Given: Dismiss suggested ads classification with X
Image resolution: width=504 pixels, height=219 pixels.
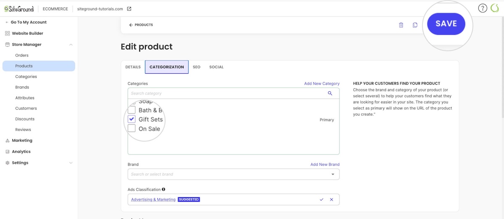Looking at the screenshot, I should (331, 199).
